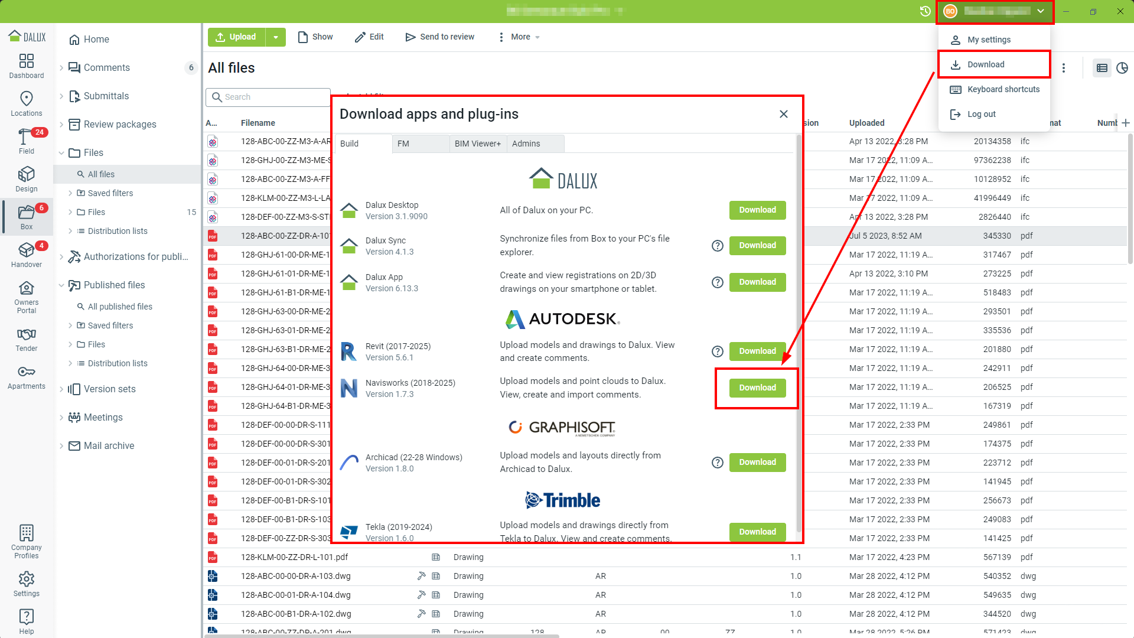Open the Help icon at sidebar bottom
The image size is (1134, 638).
(26, 618)
